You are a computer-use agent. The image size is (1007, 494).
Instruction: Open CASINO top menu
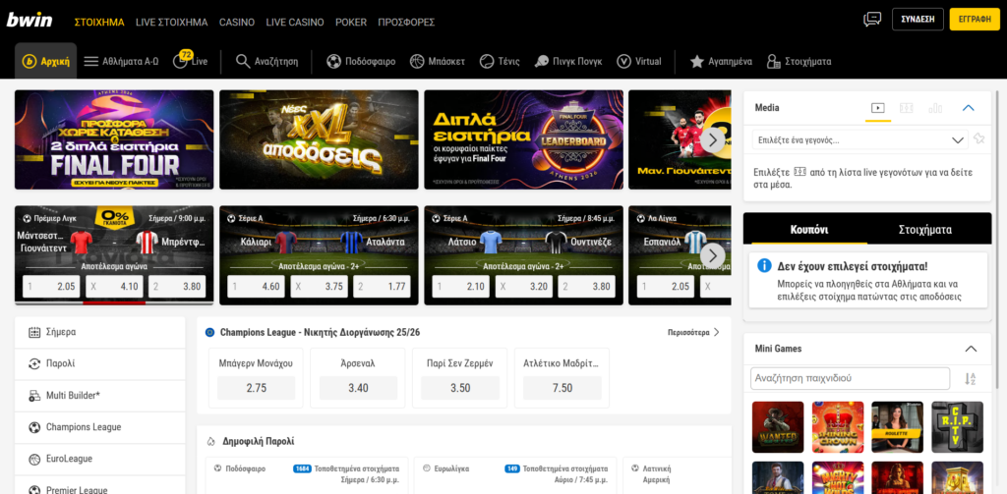(237, 22)
